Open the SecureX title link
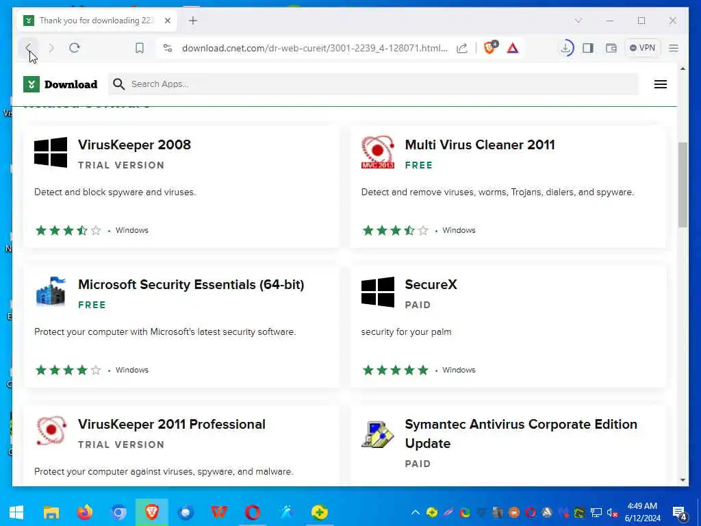Viewport: 701px width, 526px height. 431,284
